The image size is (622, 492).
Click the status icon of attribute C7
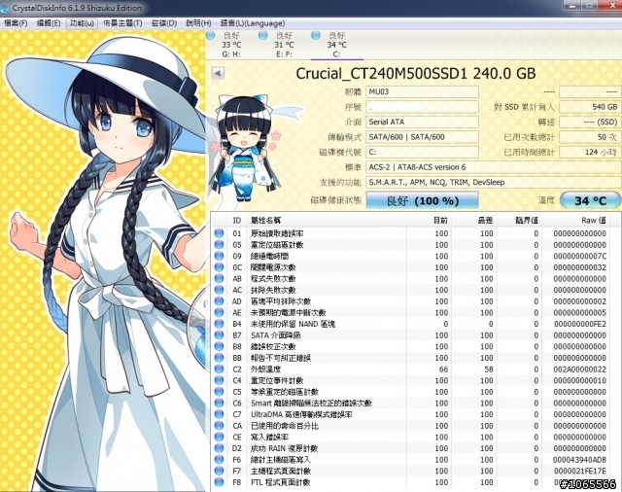pos(219,414)
